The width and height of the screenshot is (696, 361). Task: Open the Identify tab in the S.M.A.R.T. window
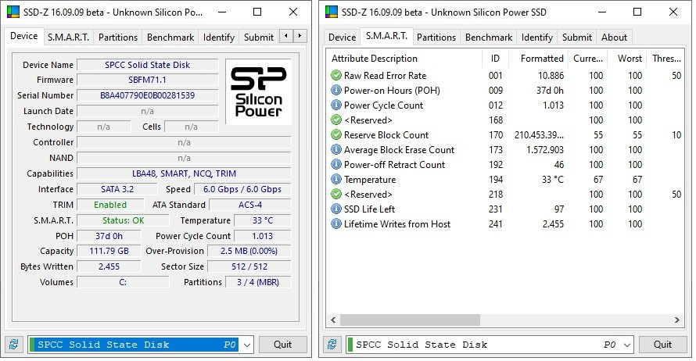pos(536,38)
